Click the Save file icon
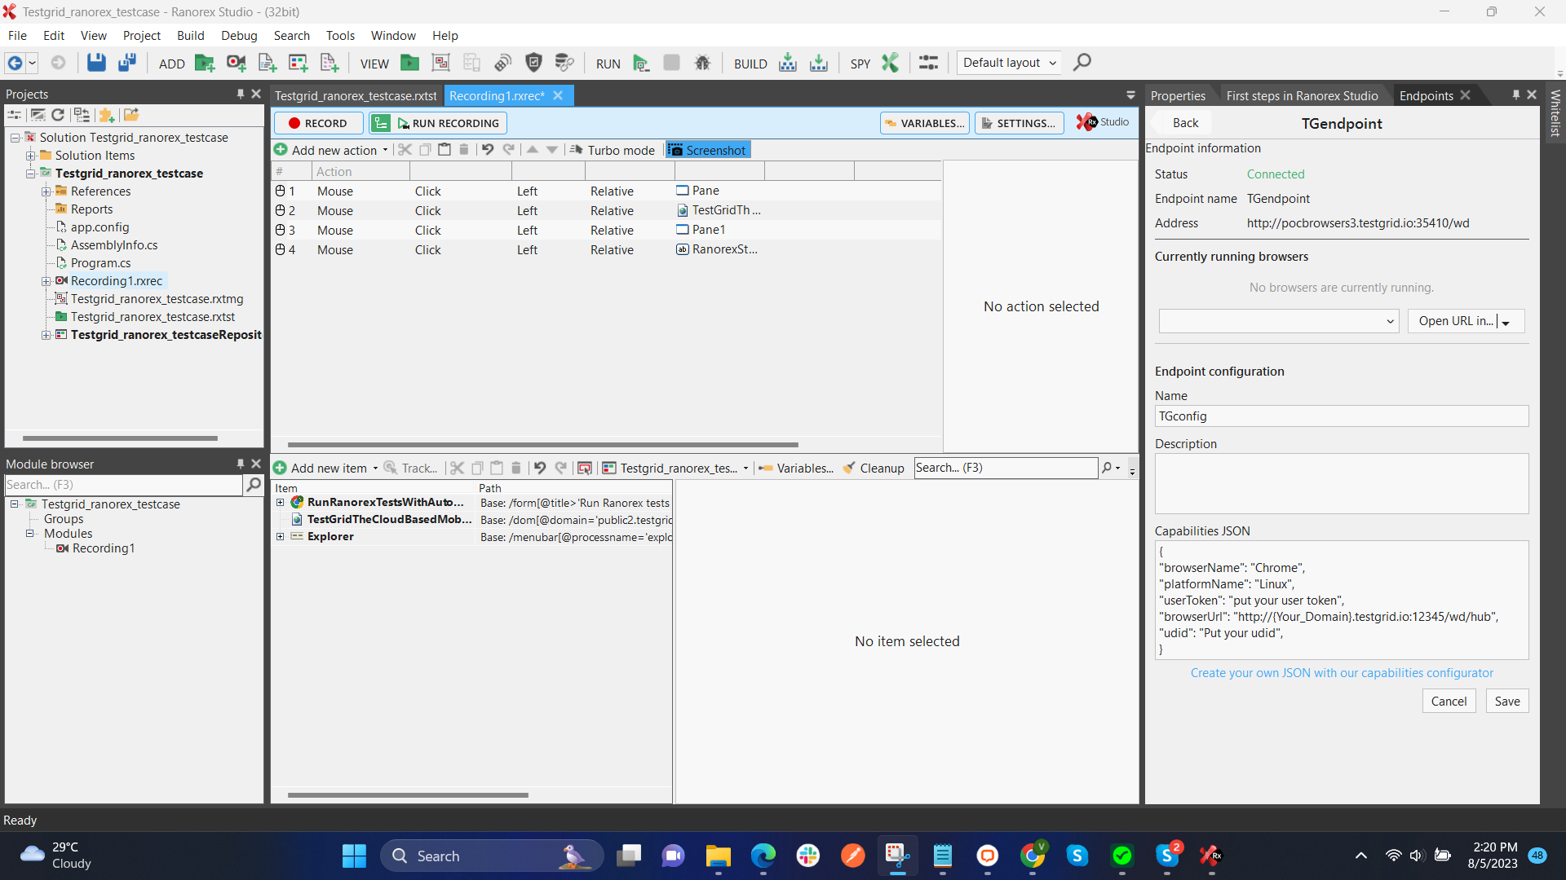 tap(96, 63)
